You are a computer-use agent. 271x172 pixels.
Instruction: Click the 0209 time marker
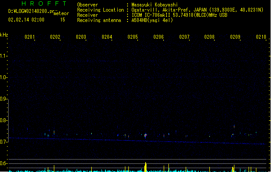235,37
